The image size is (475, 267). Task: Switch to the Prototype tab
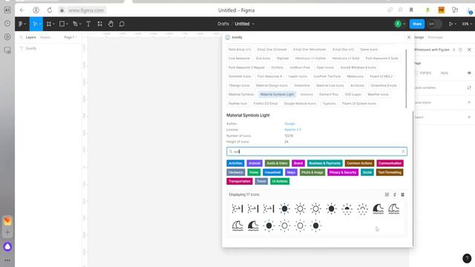pyautogui.click(x=435, y=37)
